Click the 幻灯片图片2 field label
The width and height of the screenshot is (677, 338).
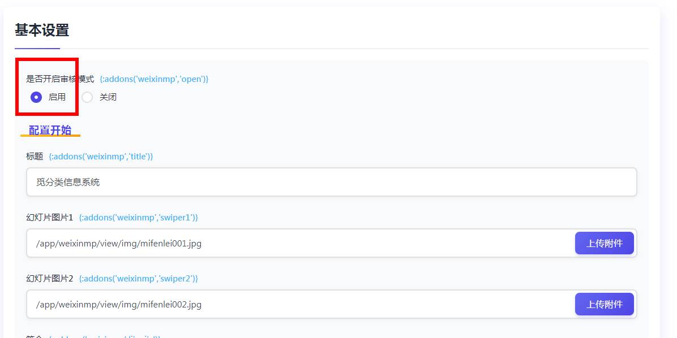click(50, 279)
